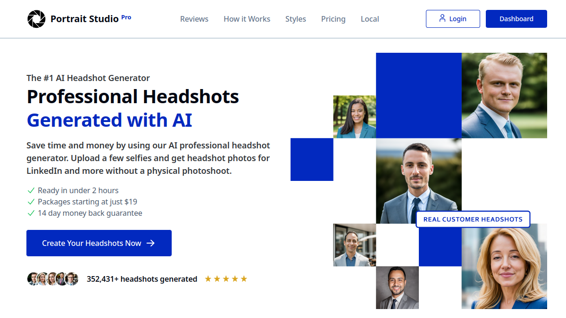Click the customer avatar group icons
The width and height of the screenshot is (566, 318).
tap(52, 279)
